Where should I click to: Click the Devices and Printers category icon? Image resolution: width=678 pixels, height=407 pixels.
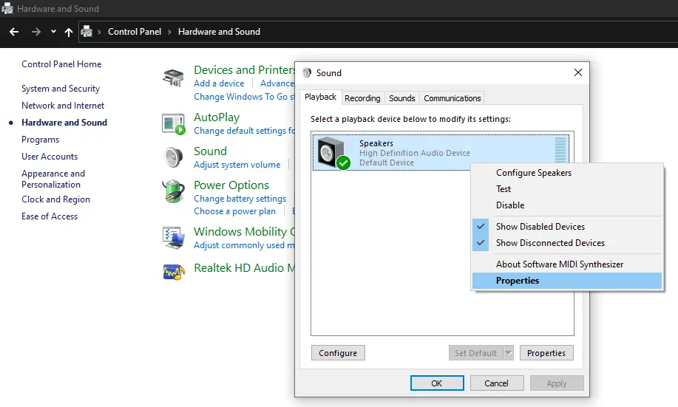[x=174, y=78]
